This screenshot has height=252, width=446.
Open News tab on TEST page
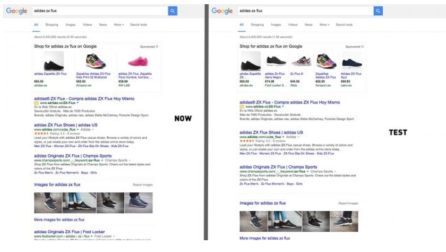coord(309,25)
